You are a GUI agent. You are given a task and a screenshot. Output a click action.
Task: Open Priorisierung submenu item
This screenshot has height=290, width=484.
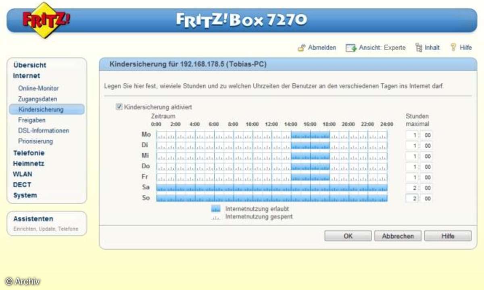click(35, 141)
